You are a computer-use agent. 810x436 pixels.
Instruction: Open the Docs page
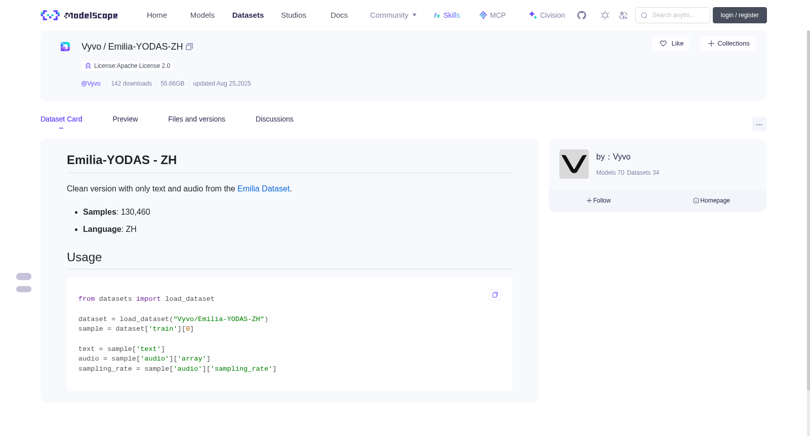[339, 15]
